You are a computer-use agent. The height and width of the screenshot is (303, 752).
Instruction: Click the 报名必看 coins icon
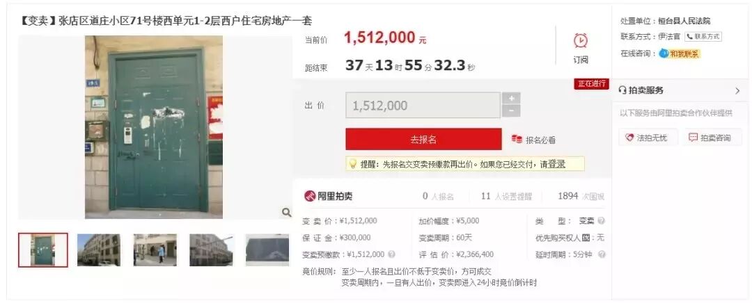(x=517, y=139)
